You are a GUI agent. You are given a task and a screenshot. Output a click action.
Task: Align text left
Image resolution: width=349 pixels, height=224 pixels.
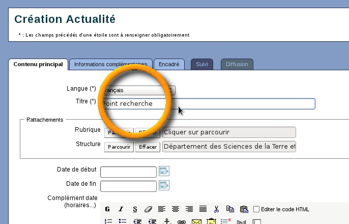tap(162, 209)
